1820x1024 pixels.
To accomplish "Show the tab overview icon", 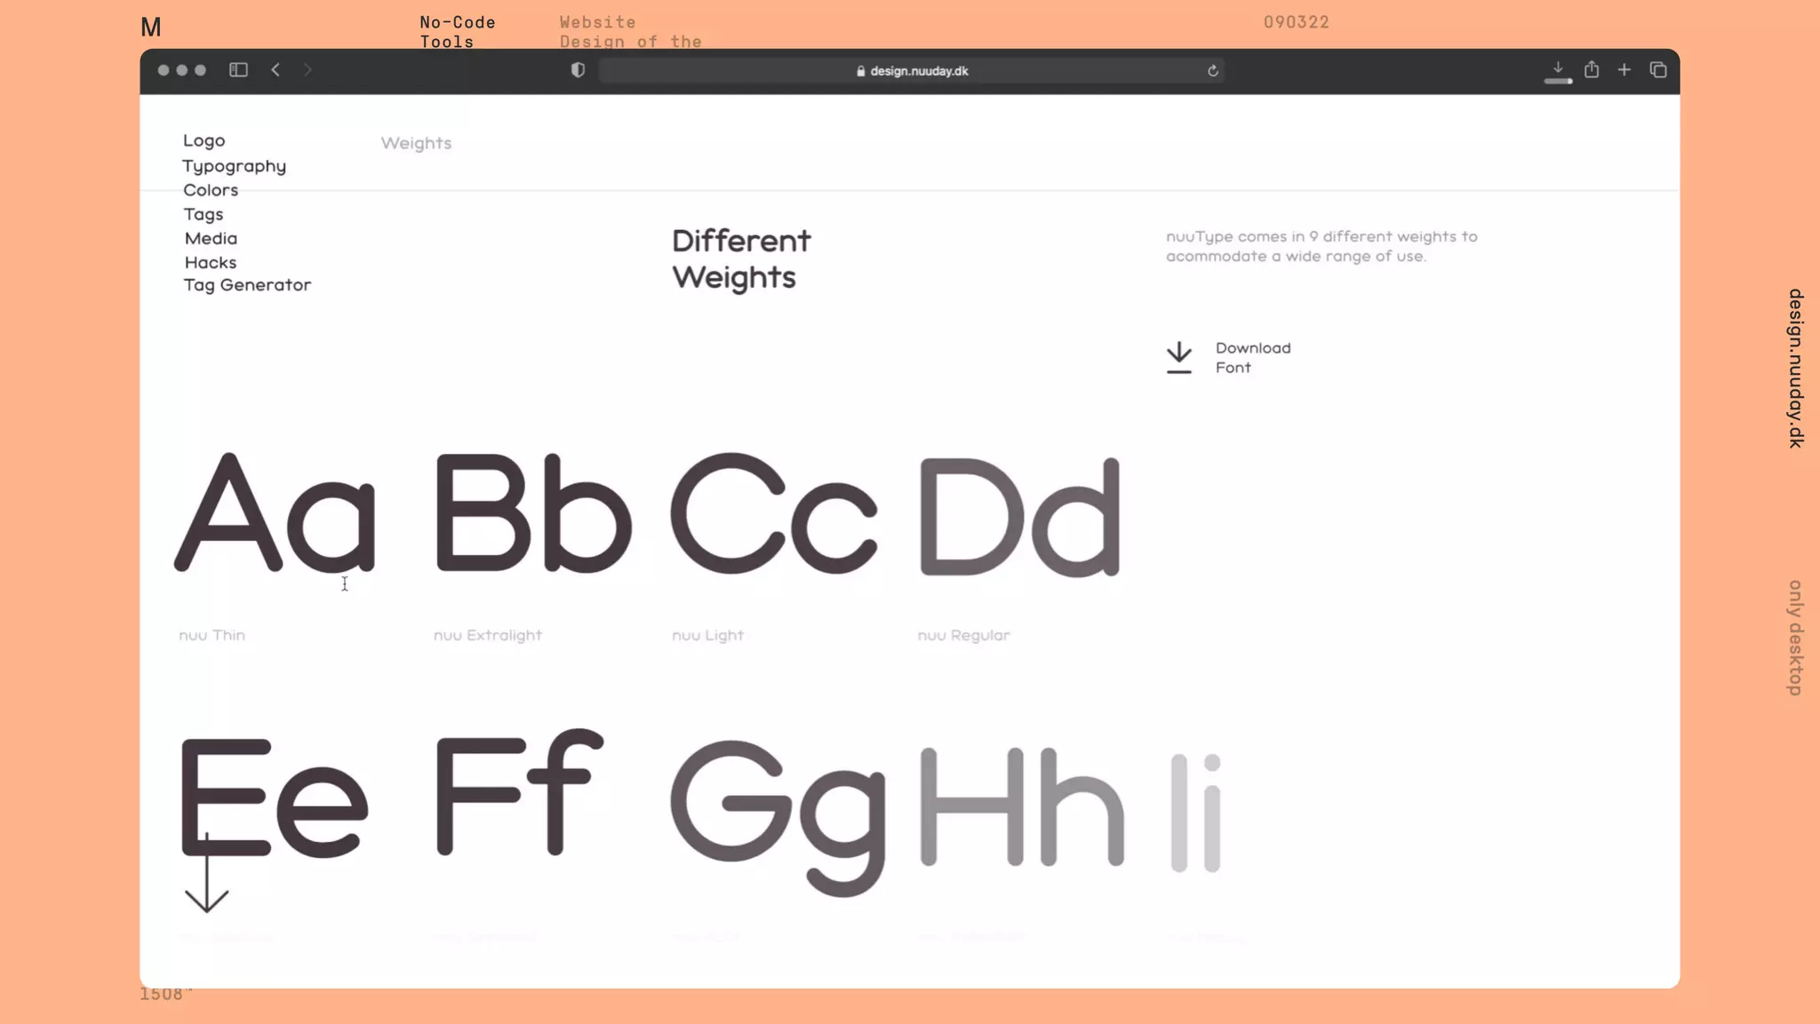I will [x=1657, y=70].
